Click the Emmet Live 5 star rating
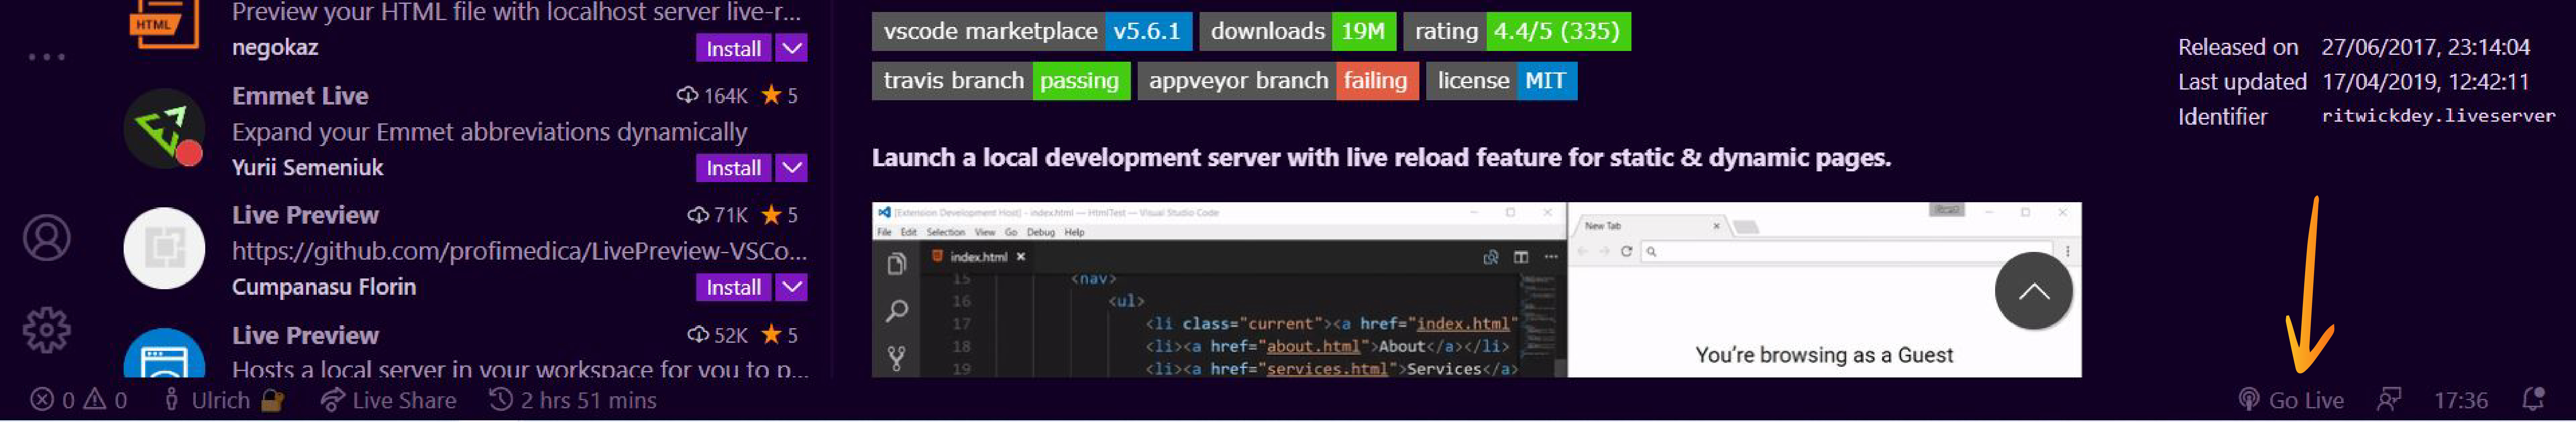The image size is (2576, 422). click(779, 96)
